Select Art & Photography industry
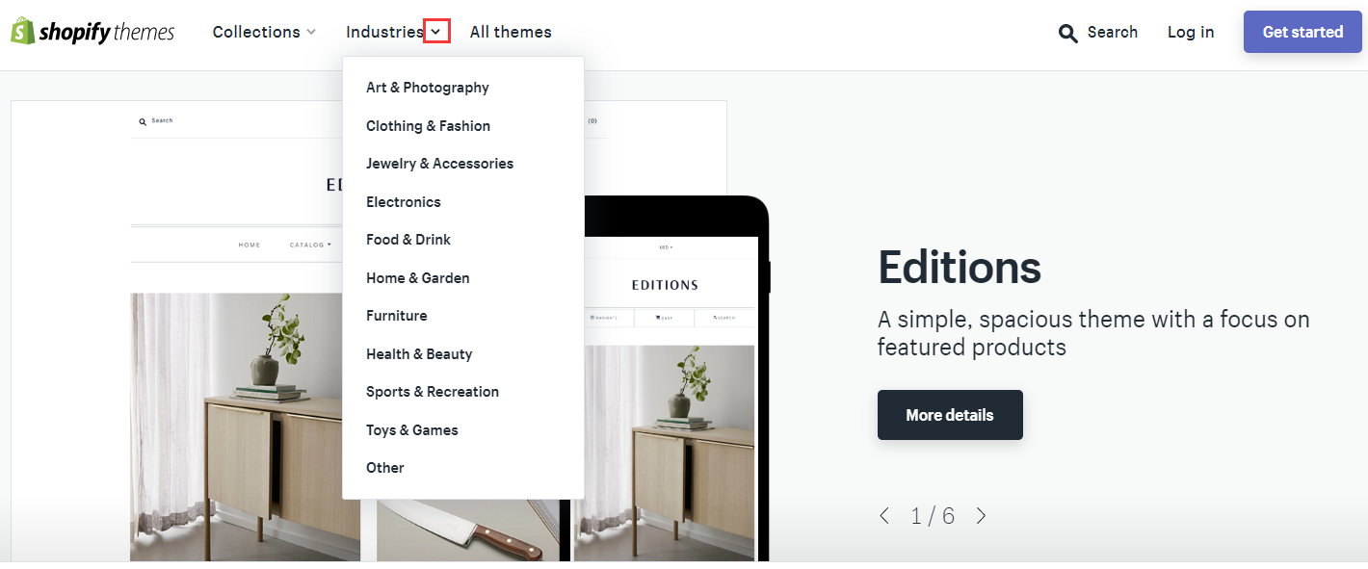Viewport: 1368px width, 569px height. click(x=428, y=88)
